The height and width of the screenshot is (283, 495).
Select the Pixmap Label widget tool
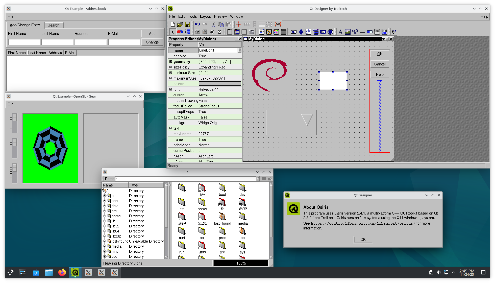tap(348, 32)
